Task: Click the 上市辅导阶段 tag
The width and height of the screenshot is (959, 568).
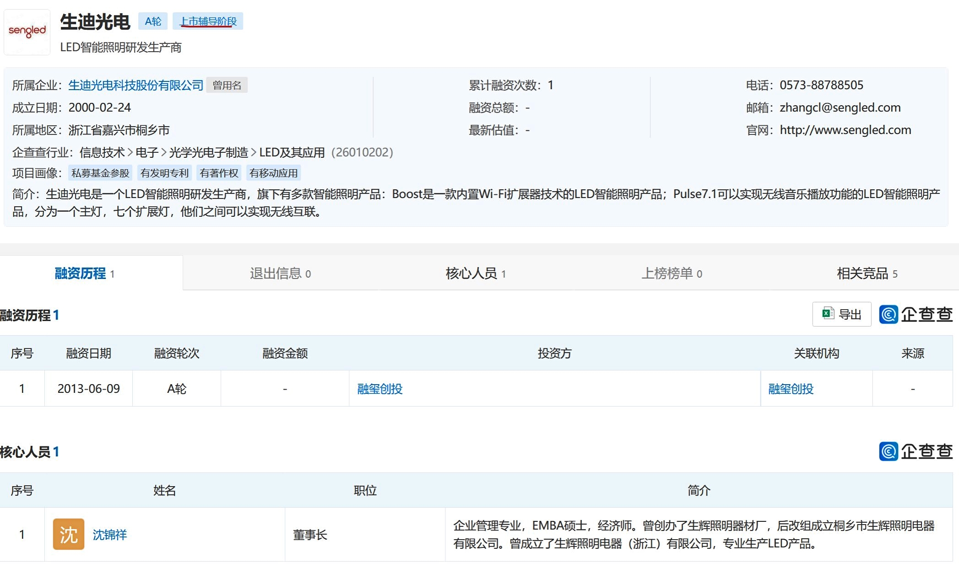Action: click(x=208, y=21)
